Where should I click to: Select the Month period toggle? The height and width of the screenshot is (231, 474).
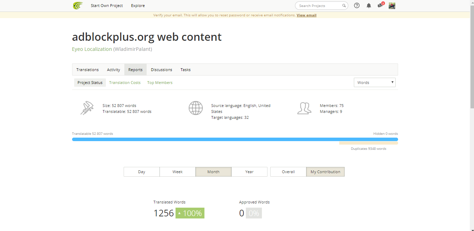(213, 172)
